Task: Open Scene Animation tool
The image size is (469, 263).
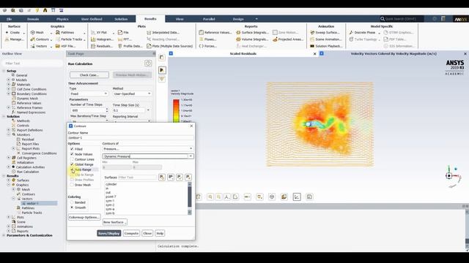Action: [x=325, y=39]
